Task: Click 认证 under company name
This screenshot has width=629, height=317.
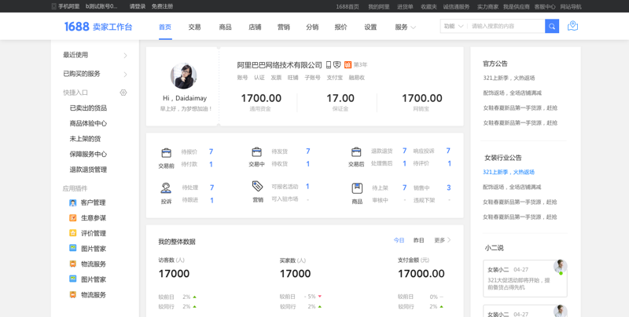Action: [259, 78]
